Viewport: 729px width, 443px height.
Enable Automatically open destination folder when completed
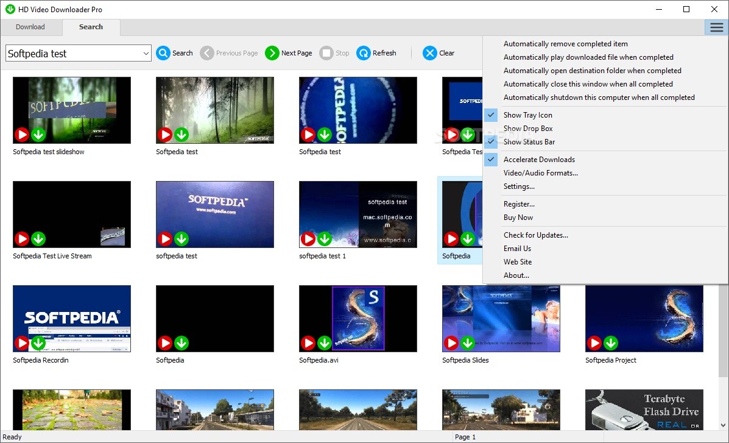(604, 71)
